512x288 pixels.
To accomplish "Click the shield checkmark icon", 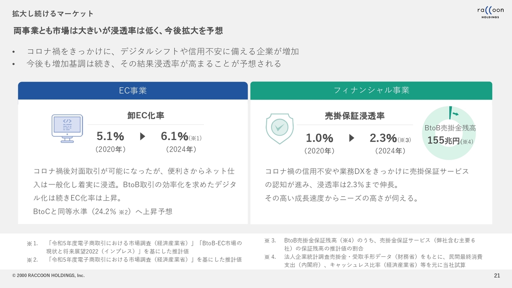I will (x=280, y=127).
